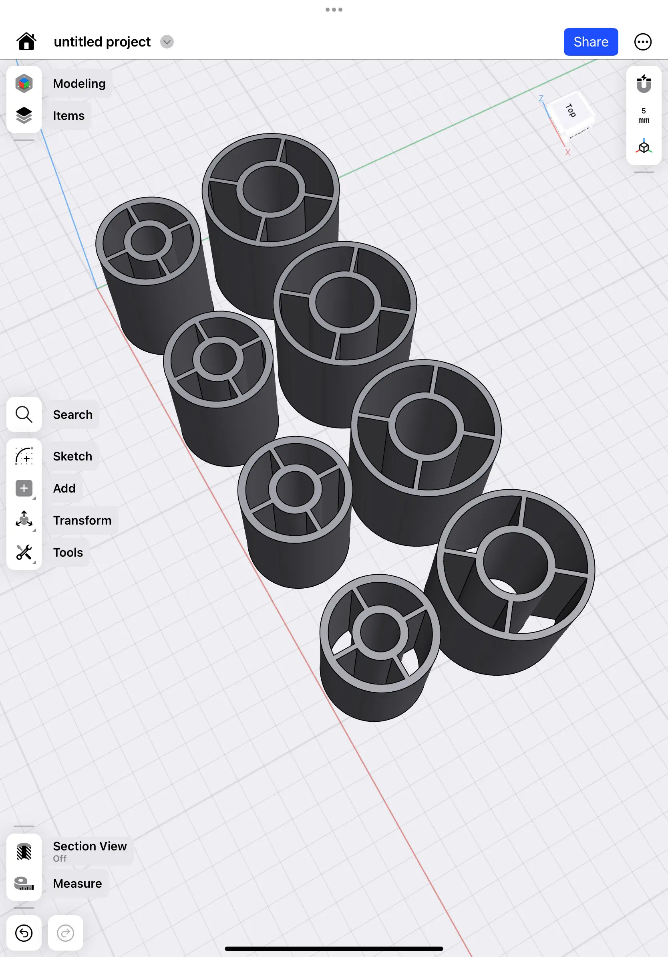Start the Measure tool
Screen dimensions: 668x957
(24, 883)
